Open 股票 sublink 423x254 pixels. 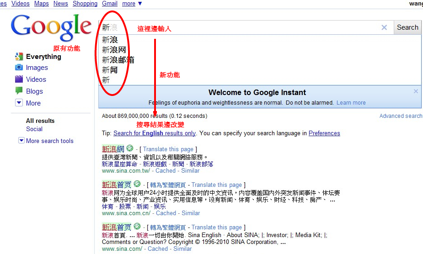pos(125,206)
